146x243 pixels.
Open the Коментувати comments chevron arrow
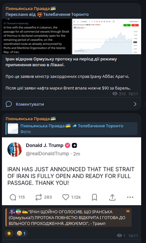click(x=135, y=104)
